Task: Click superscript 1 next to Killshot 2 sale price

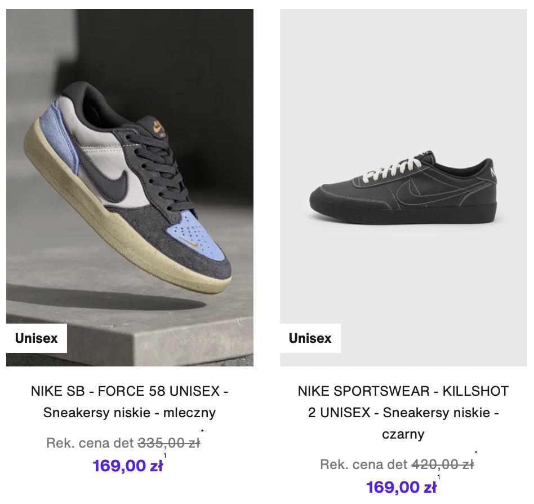Action: coord(439,478)
